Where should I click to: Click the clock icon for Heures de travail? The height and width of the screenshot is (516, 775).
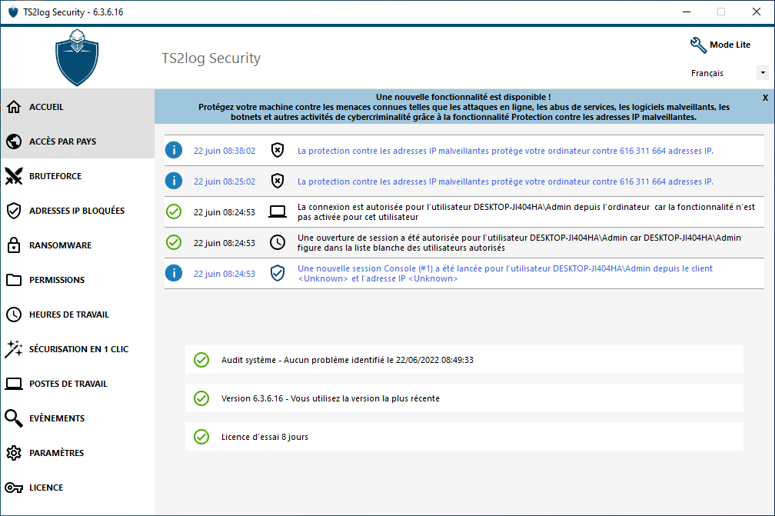[x=14, y=315]
